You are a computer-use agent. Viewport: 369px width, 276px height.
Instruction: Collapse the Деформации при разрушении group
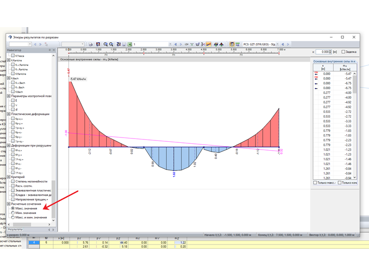coord(9,145)
